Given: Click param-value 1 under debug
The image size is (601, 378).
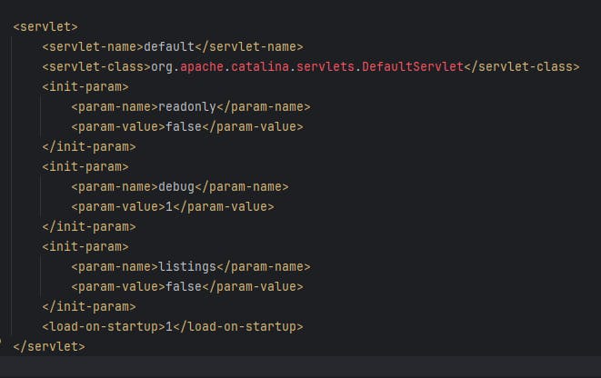Looking at the screenshot, I should [x=169, y=207].
